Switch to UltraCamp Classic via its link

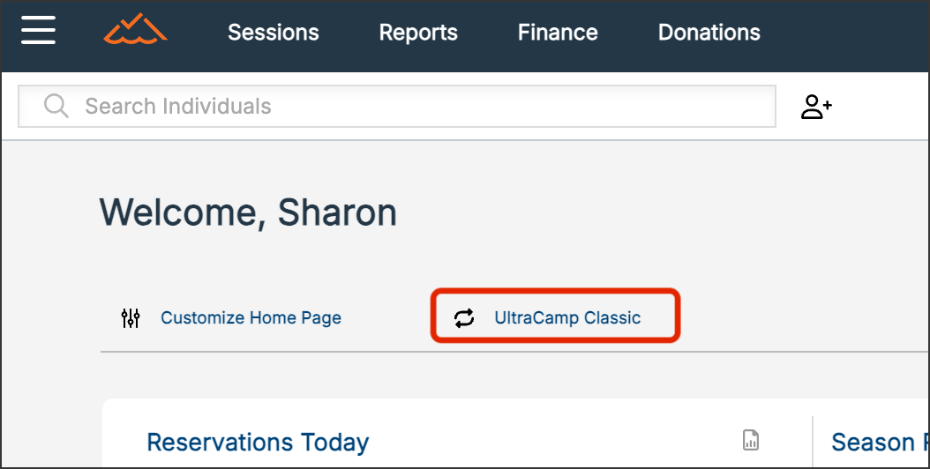567,318
